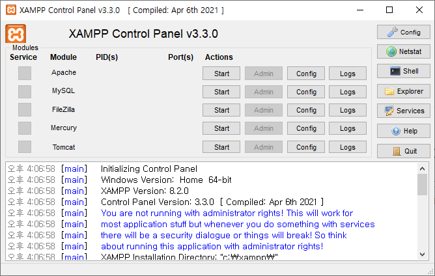Launch the Shell terminal

tap(403, 71)
